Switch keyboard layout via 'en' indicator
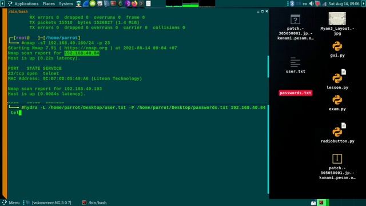This screenshot has width=366, height=206. pos(305,4)
